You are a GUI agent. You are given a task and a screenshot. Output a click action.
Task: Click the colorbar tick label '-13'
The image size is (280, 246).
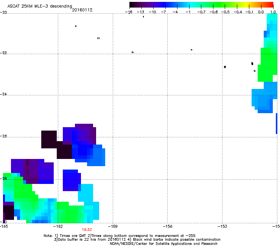(140, 12)
